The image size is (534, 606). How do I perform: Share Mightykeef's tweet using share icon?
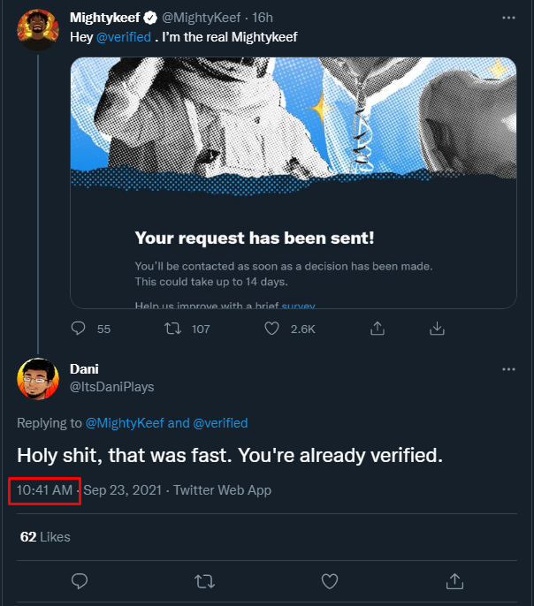pos(377,329)
